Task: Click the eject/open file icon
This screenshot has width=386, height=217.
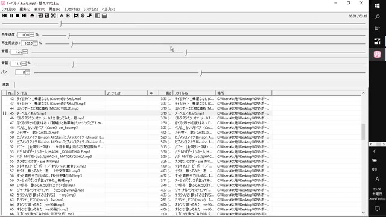Action: pos(32,16)
